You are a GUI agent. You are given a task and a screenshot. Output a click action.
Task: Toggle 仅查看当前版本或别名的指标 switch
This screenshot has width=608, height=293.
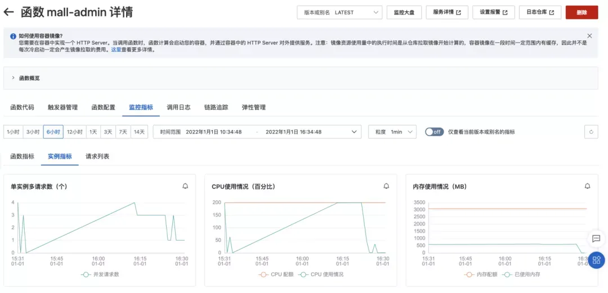click(x=434, y=132)
